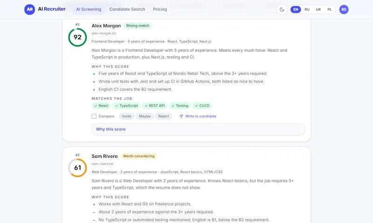This screenshot has height=223, width=373.
Task: Invite Alex Morgan
Action: pos(126,116)
